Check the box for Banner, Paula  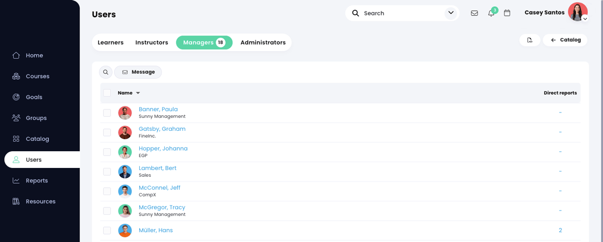click(107, 113)
